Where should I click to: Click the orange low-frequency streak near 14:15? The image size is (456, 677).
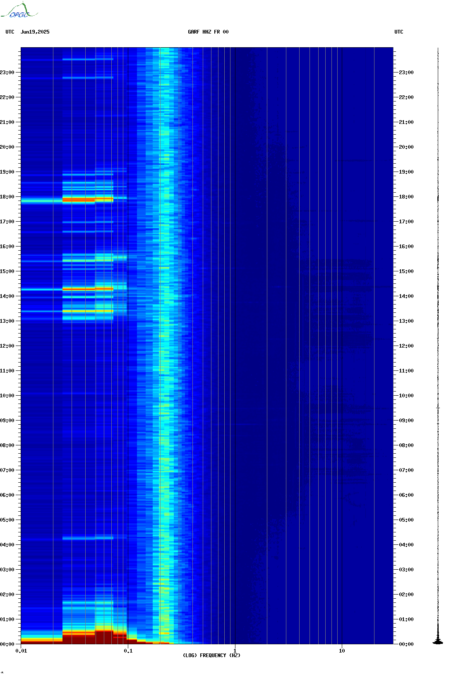pyautogui.click(x=88, y=289)
